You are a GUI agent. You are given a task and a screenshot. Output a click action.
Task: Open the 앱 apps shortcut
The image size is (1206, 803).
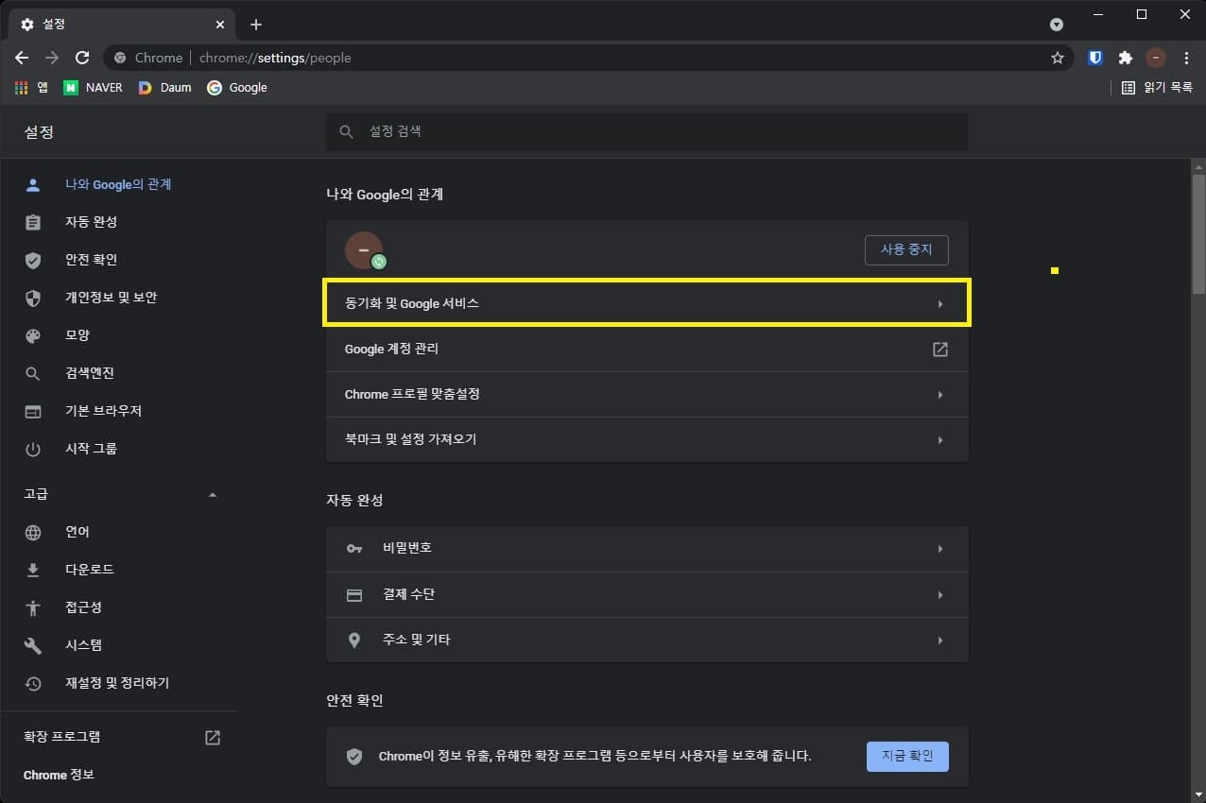pos(31,87)
